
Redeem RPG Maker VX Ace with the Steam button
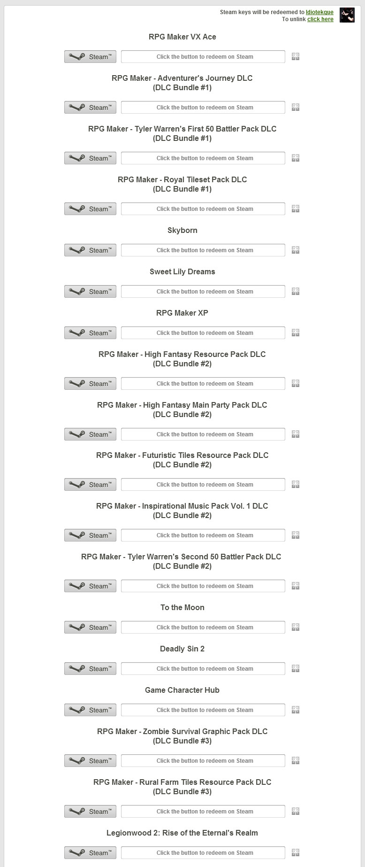[x=90, y=56]
